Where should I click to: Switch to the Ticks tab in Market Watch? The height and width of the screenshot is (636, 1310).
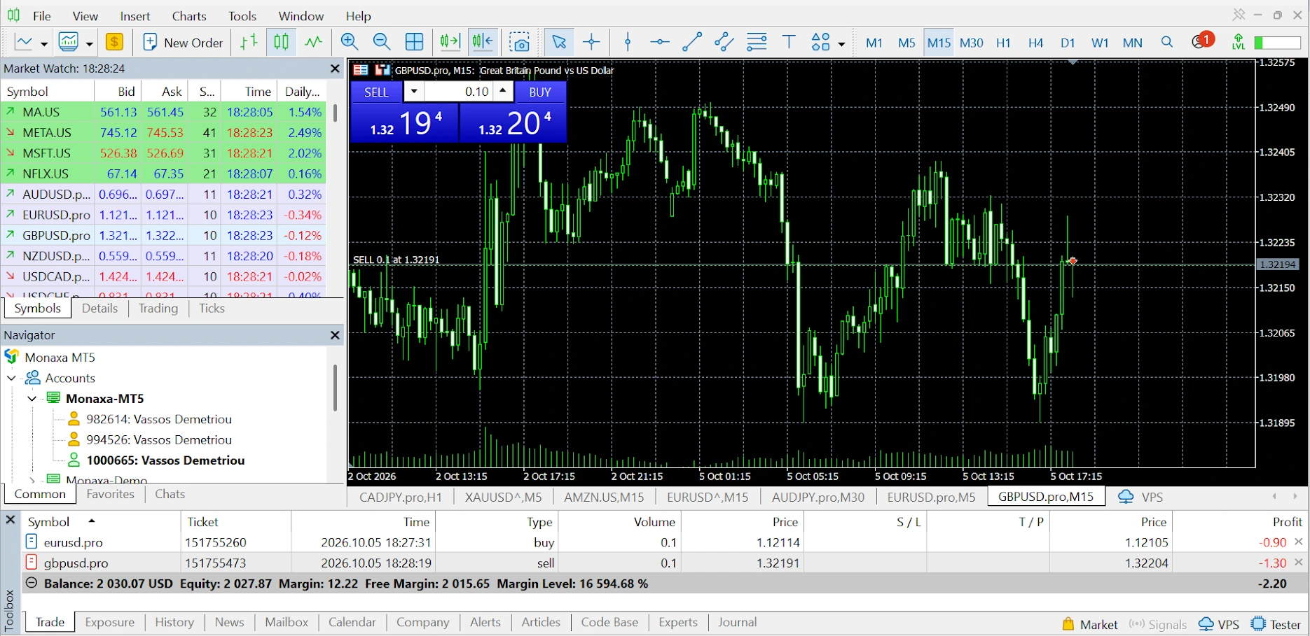[x=212, y=309]
